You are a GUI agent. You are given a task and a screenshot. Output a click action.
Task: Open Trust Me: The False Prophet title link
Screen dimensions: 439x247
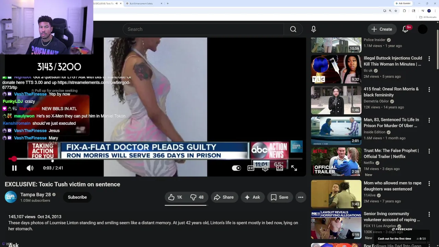coord(391,153)
